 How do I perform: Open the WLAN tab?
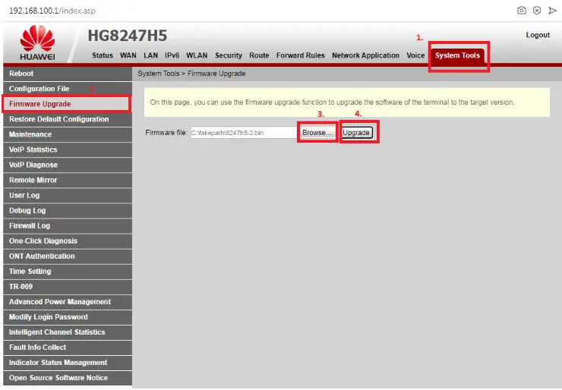[x=197, y=55]
